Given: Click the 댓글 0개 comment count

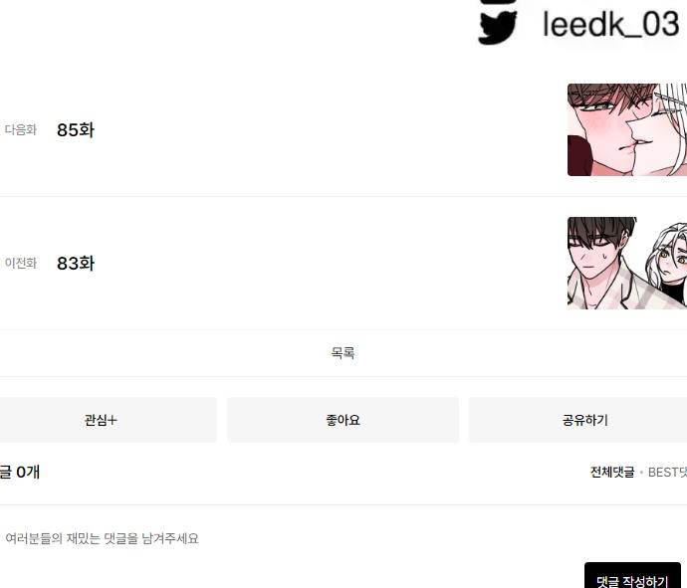Looking at the screenshot, I should pos(20,472).
